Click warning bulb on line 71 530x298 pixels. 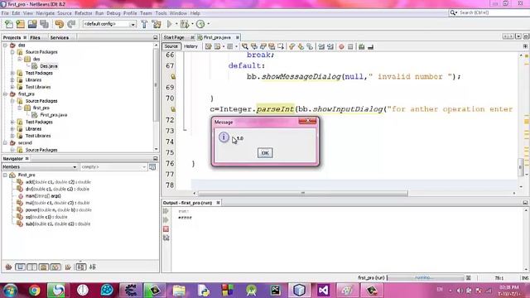coord(173,109)
